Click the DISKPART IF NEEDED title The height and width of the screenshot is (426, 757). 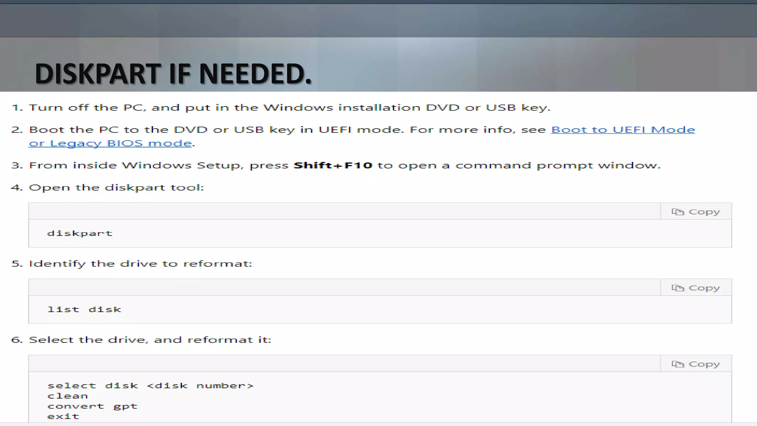pos(173,74)
